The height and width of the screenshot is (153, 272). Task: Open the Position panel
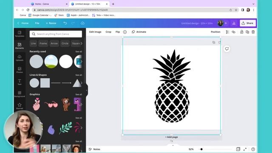[215, 32]
